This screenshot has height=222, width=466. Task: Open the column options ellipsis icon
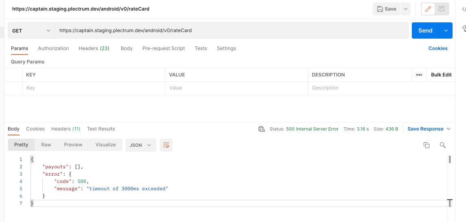[419, 75]
